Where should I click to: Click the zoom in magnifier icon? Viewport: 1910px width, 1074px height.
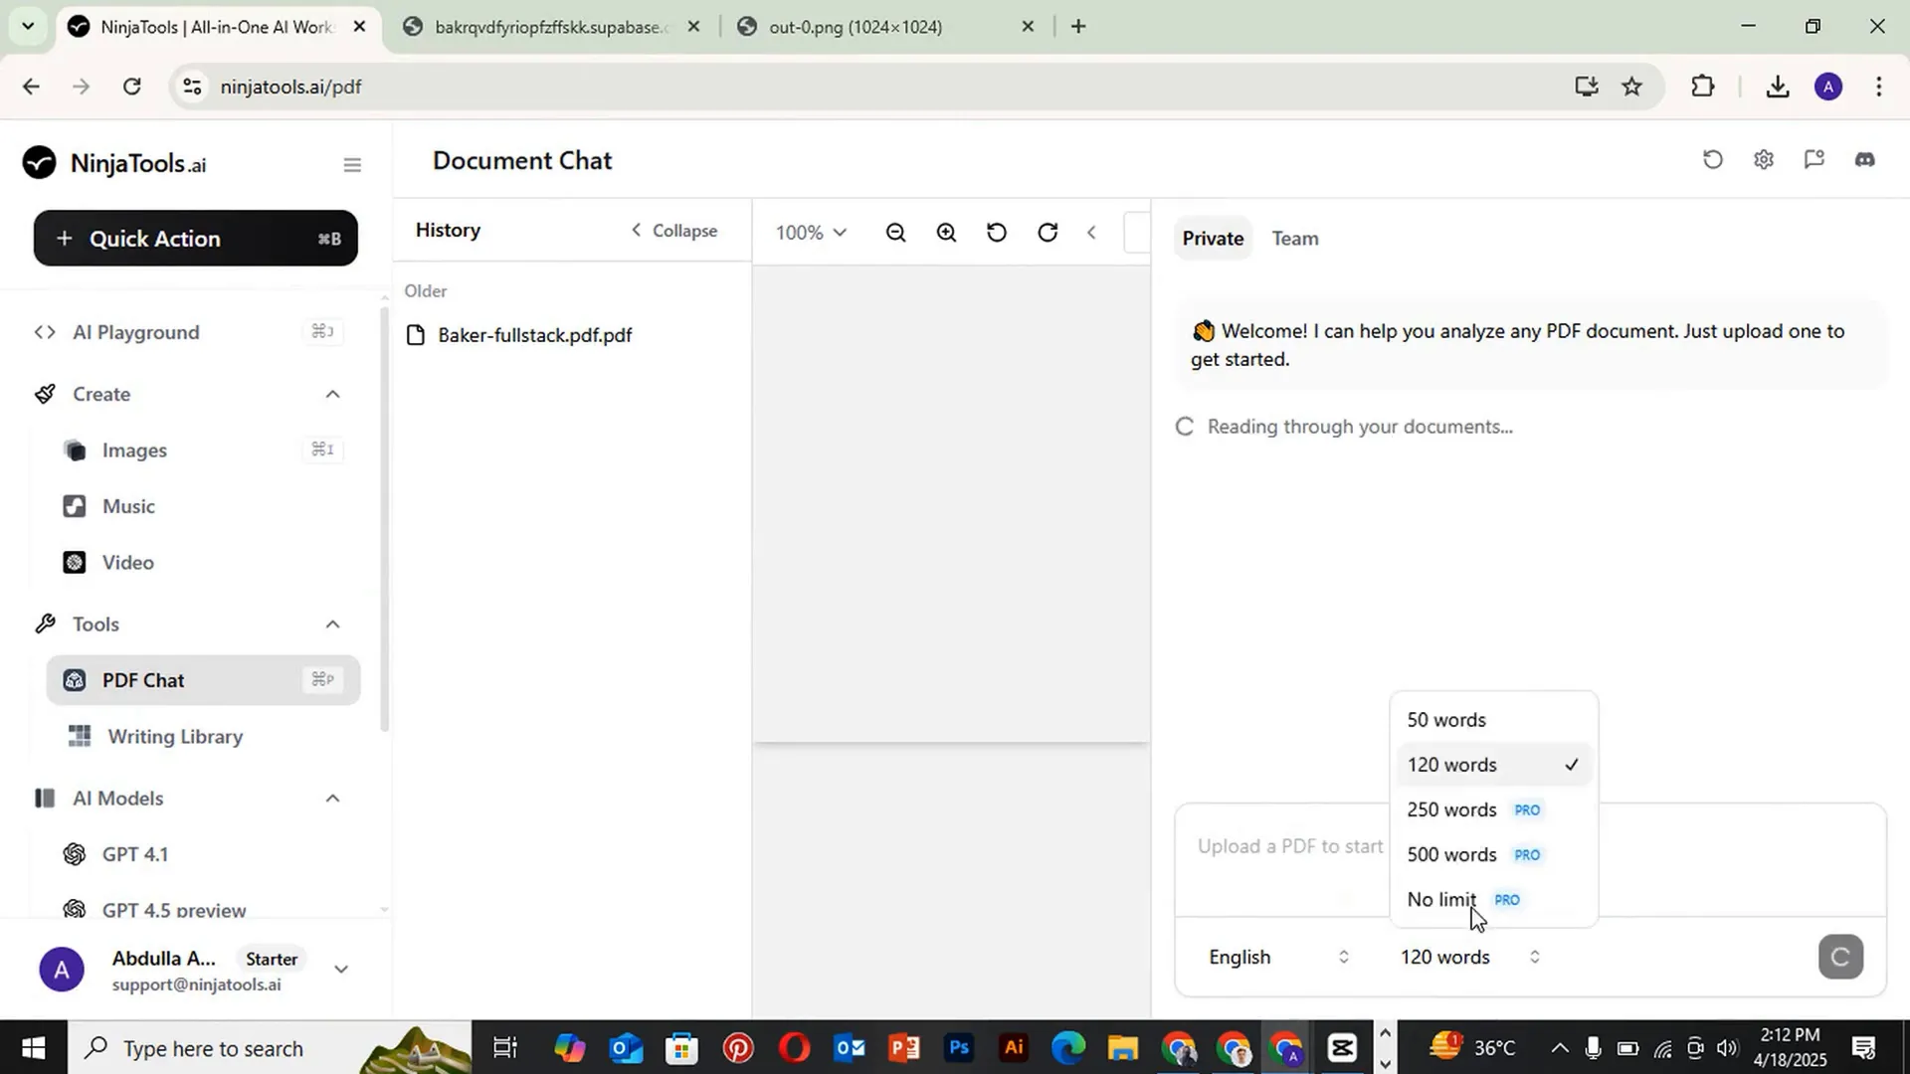(x=946, y=233)
